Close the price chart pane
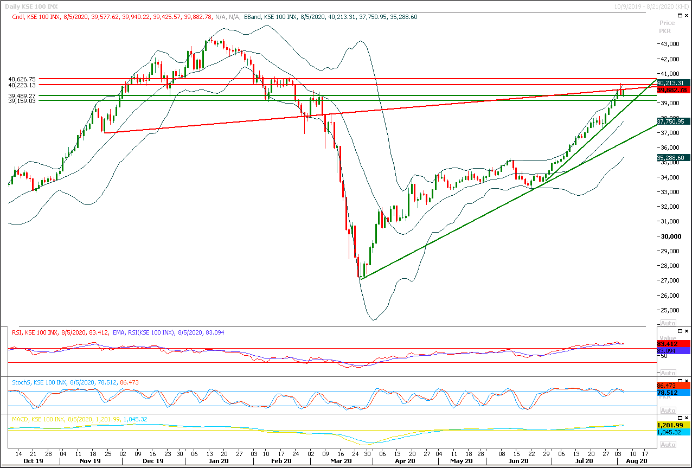 [687, 17]
